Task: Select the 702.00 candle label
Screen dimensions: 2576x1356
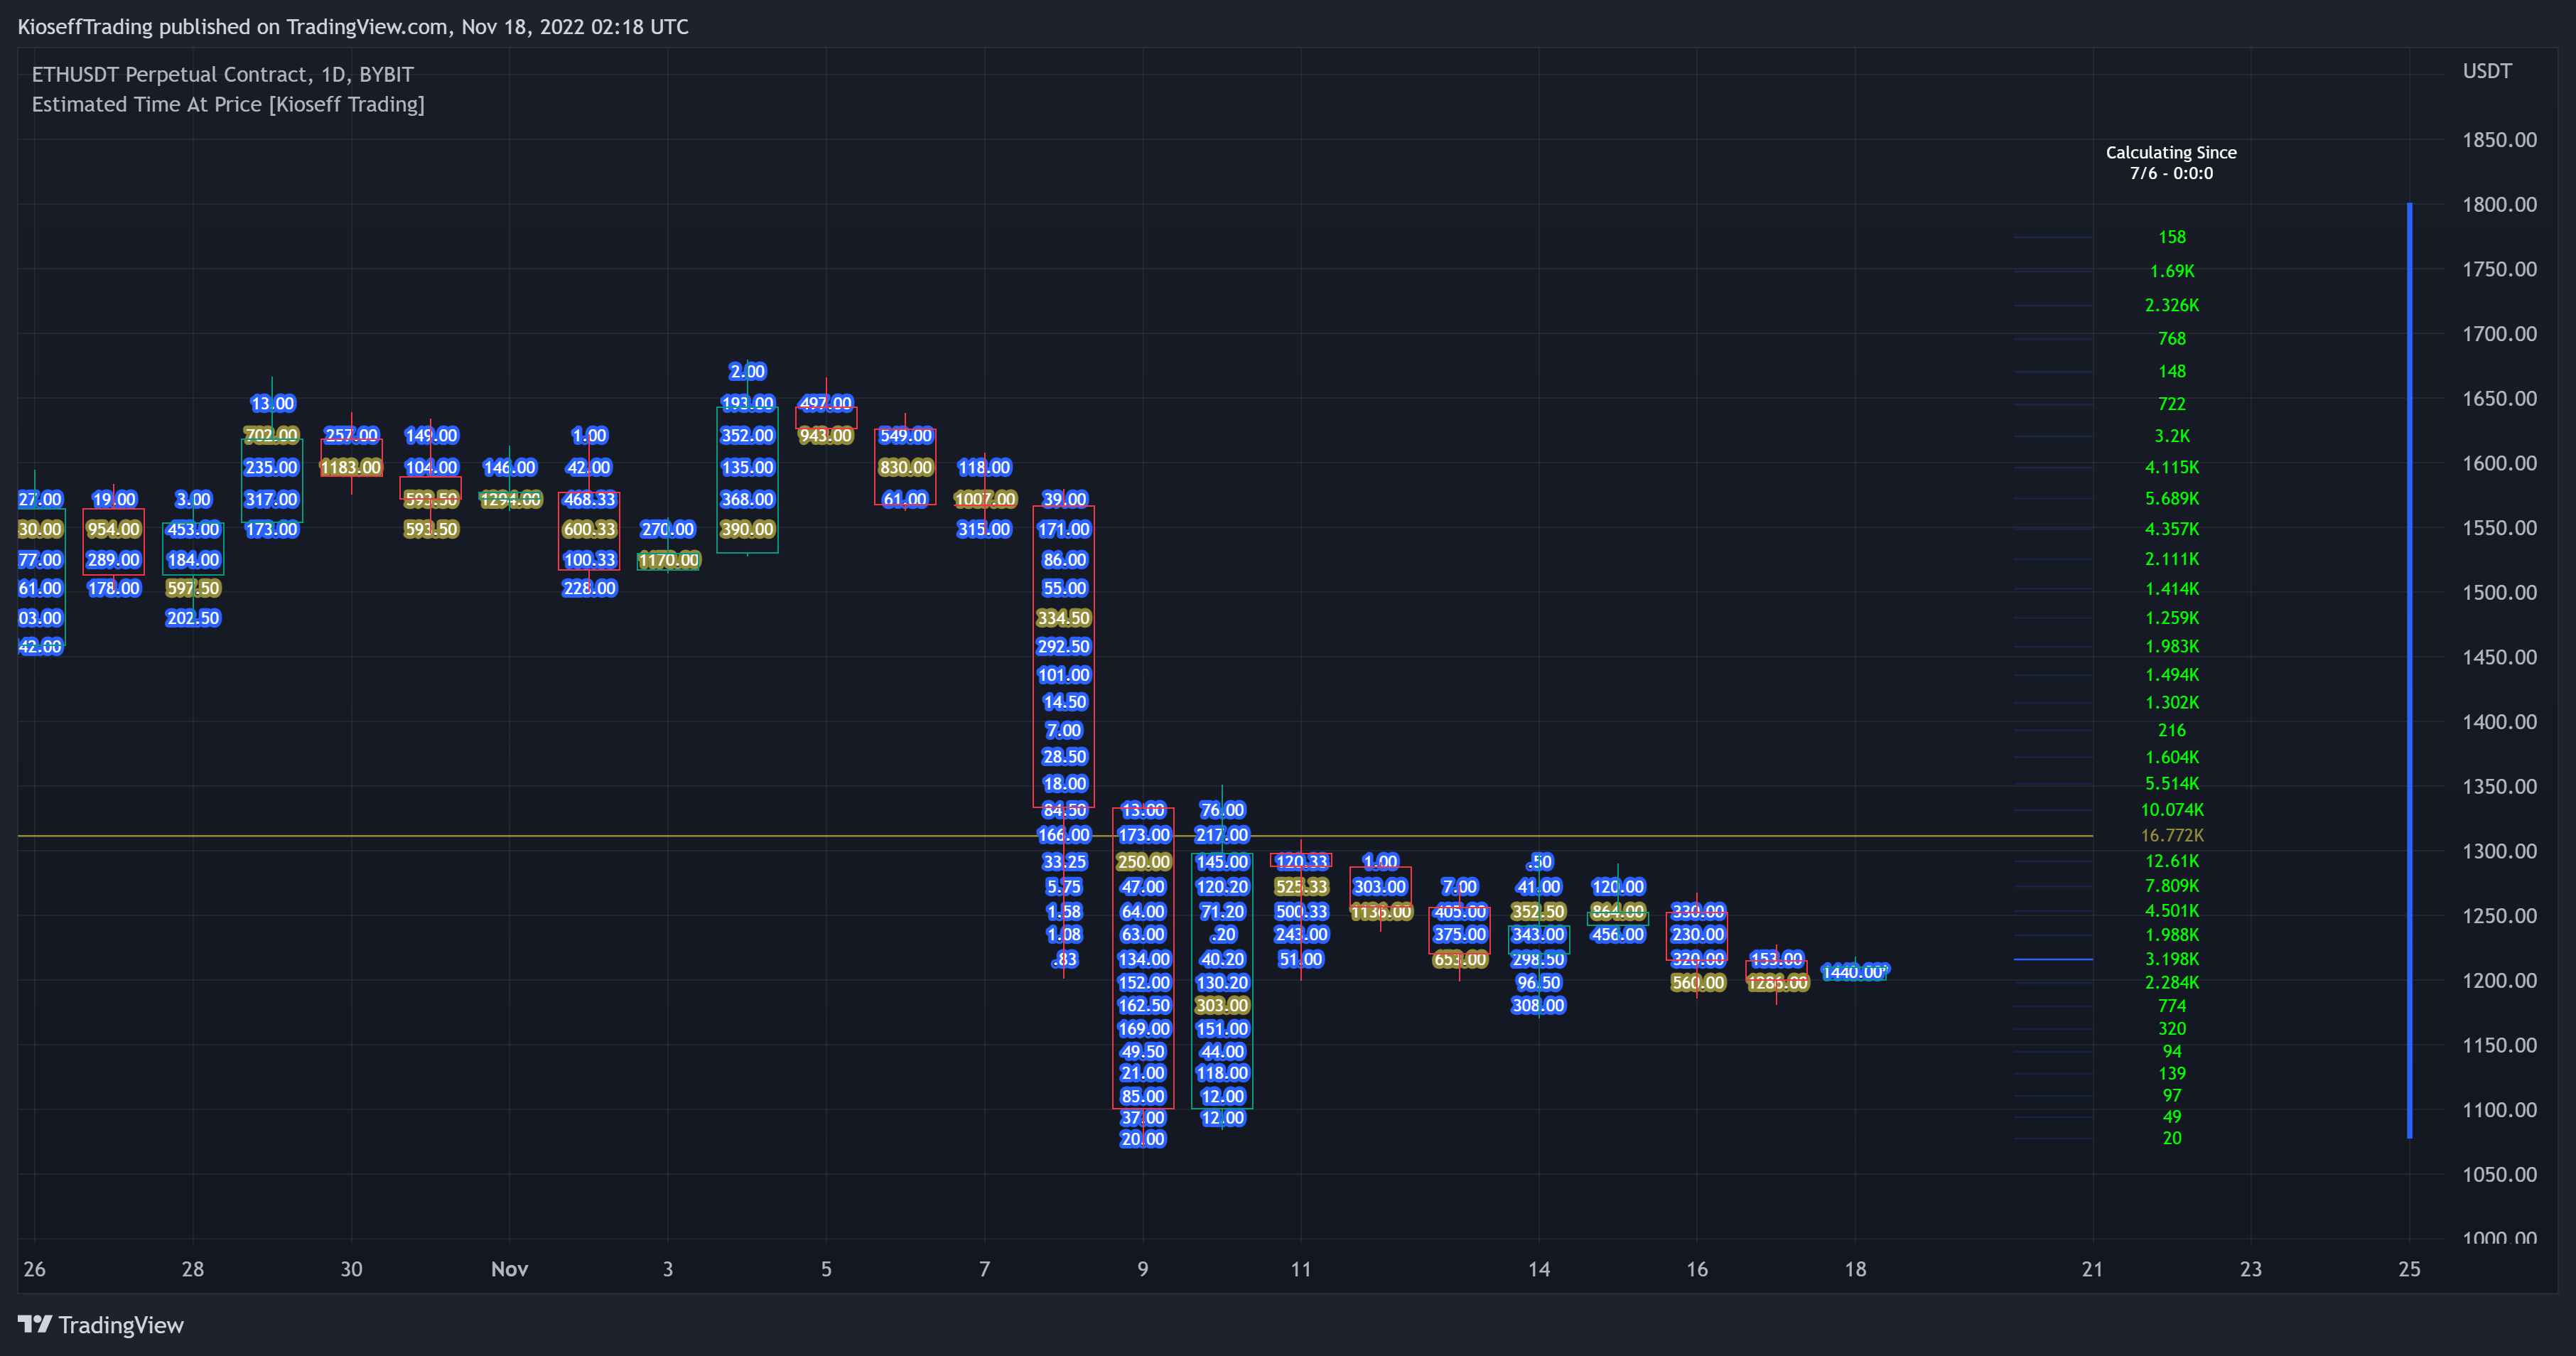Action: tap(271, 435)
